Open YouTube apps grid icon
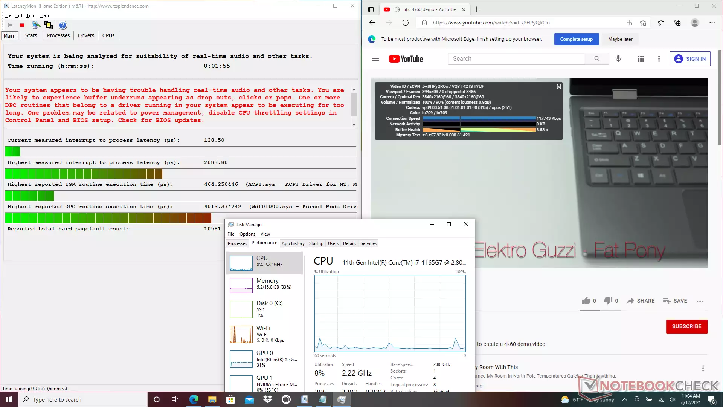723x407 pixels. 641,59
